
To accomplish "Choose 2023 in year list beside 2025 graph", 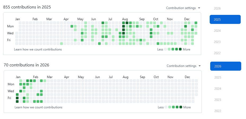I will point(217,42).
